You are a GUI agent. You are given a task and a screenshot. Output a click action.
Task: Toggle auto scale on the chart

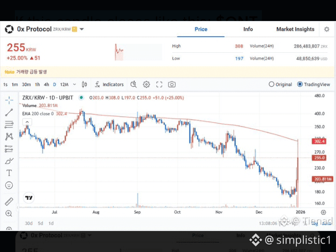pyautogui.click(x=326, y=224)
